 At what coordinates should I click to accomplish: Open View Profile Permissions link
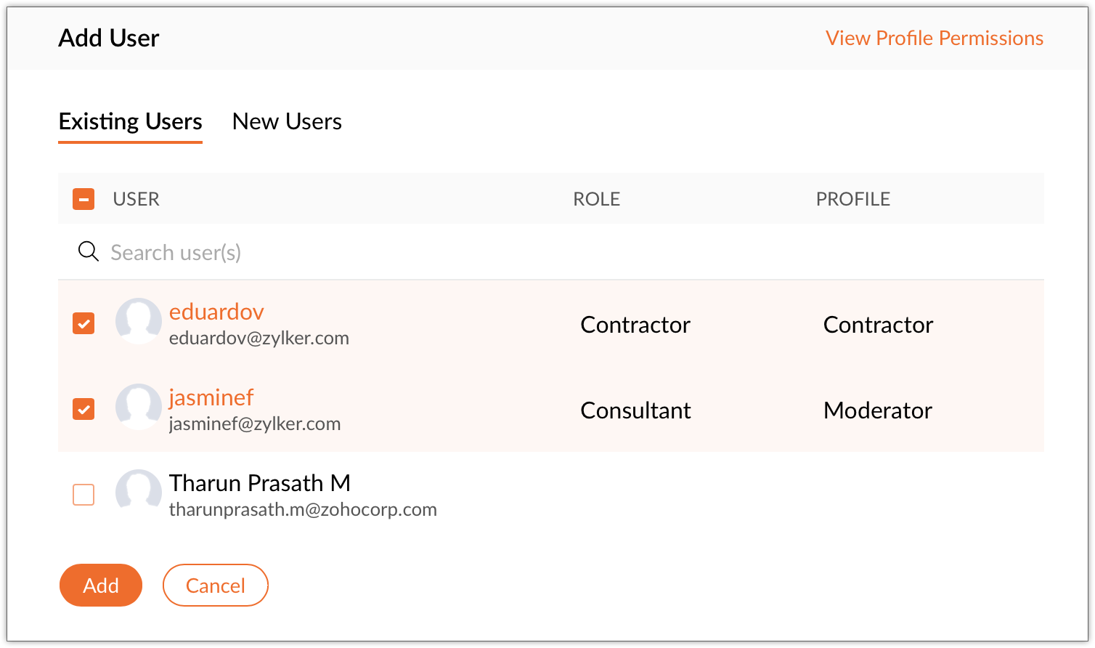[x=934, y=38]
